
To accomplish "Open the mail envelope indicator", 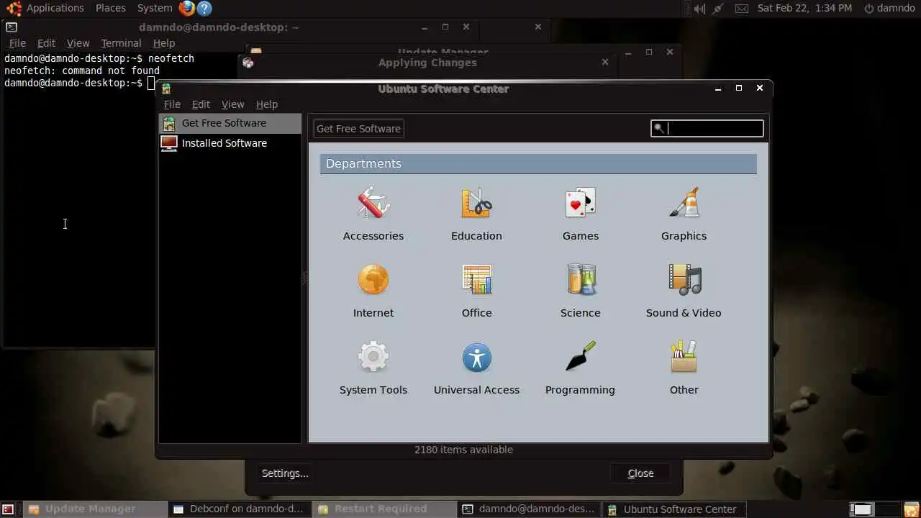I will 742,9.
